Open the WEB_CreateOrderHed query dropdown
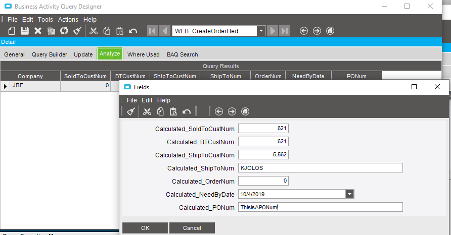Image resolution: width=451 pixels, height=235 pixels. coord(261,31)
